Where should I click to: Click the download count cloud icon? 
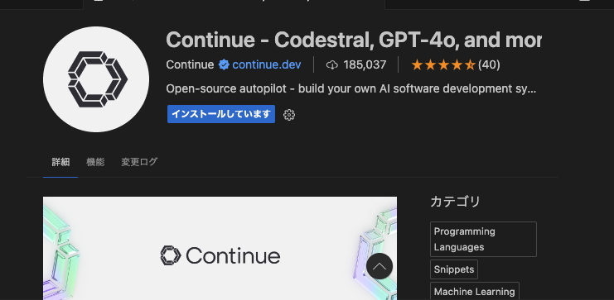click(x=331, y=64)
